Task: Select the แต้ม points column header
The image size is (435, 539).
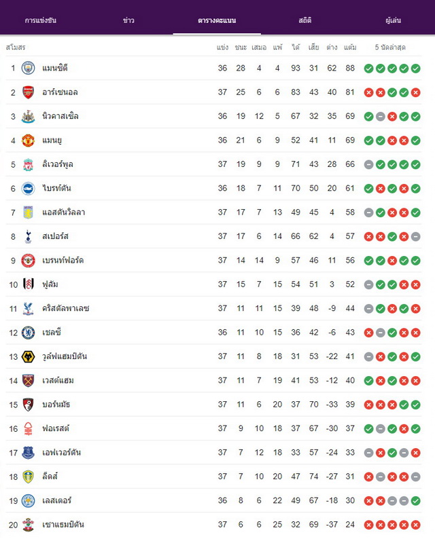Action: (x=350, y=47)
